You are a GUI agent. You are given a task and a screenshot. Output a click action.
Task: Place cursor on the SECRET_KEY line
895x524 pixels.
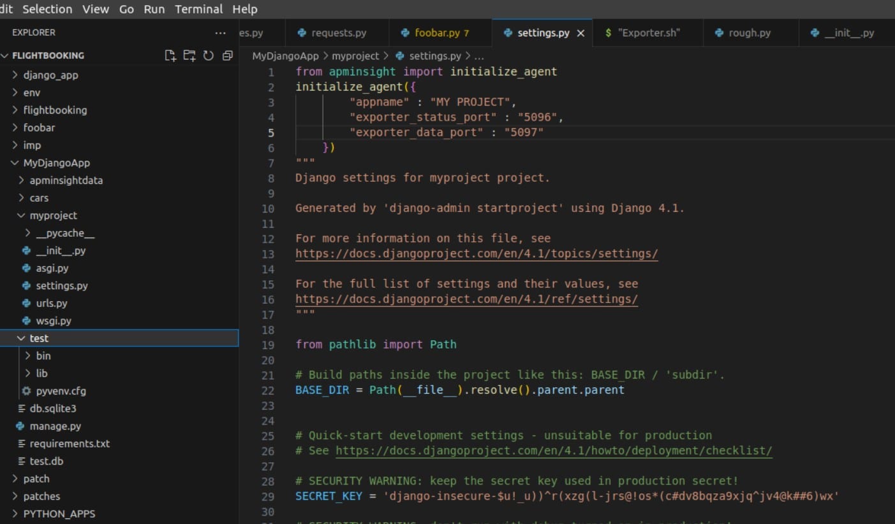point(566,496)
